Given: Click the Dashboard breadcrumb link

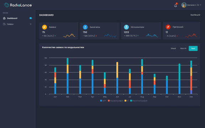Looking at the screenshot, I should pos(195,15).
